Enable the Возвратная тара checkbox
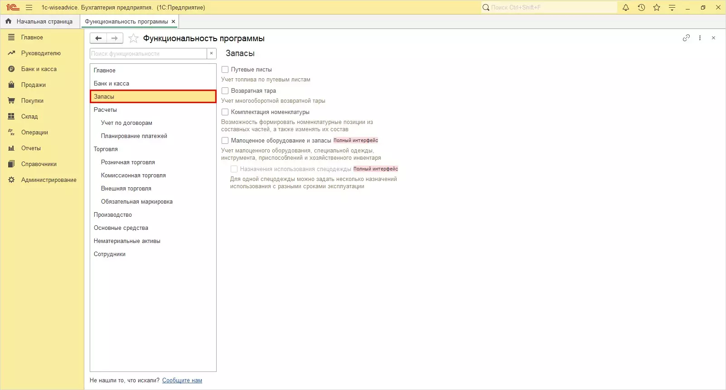The image size is (726, 390). tap(225, 91)
